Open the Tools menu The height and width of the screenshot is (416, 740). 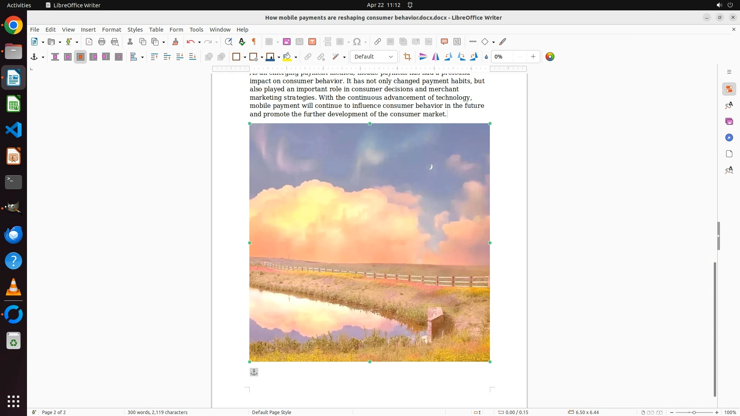click(x=196, y=30)
